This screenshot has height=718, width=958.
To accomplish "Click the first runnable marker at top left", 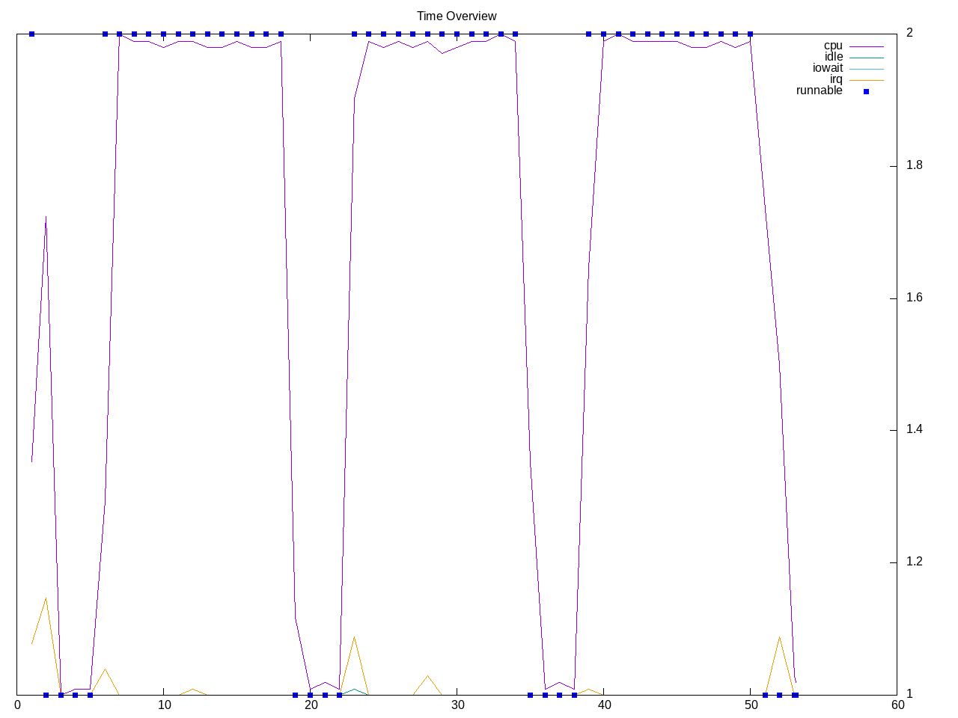I will click(x=31, y=34).
